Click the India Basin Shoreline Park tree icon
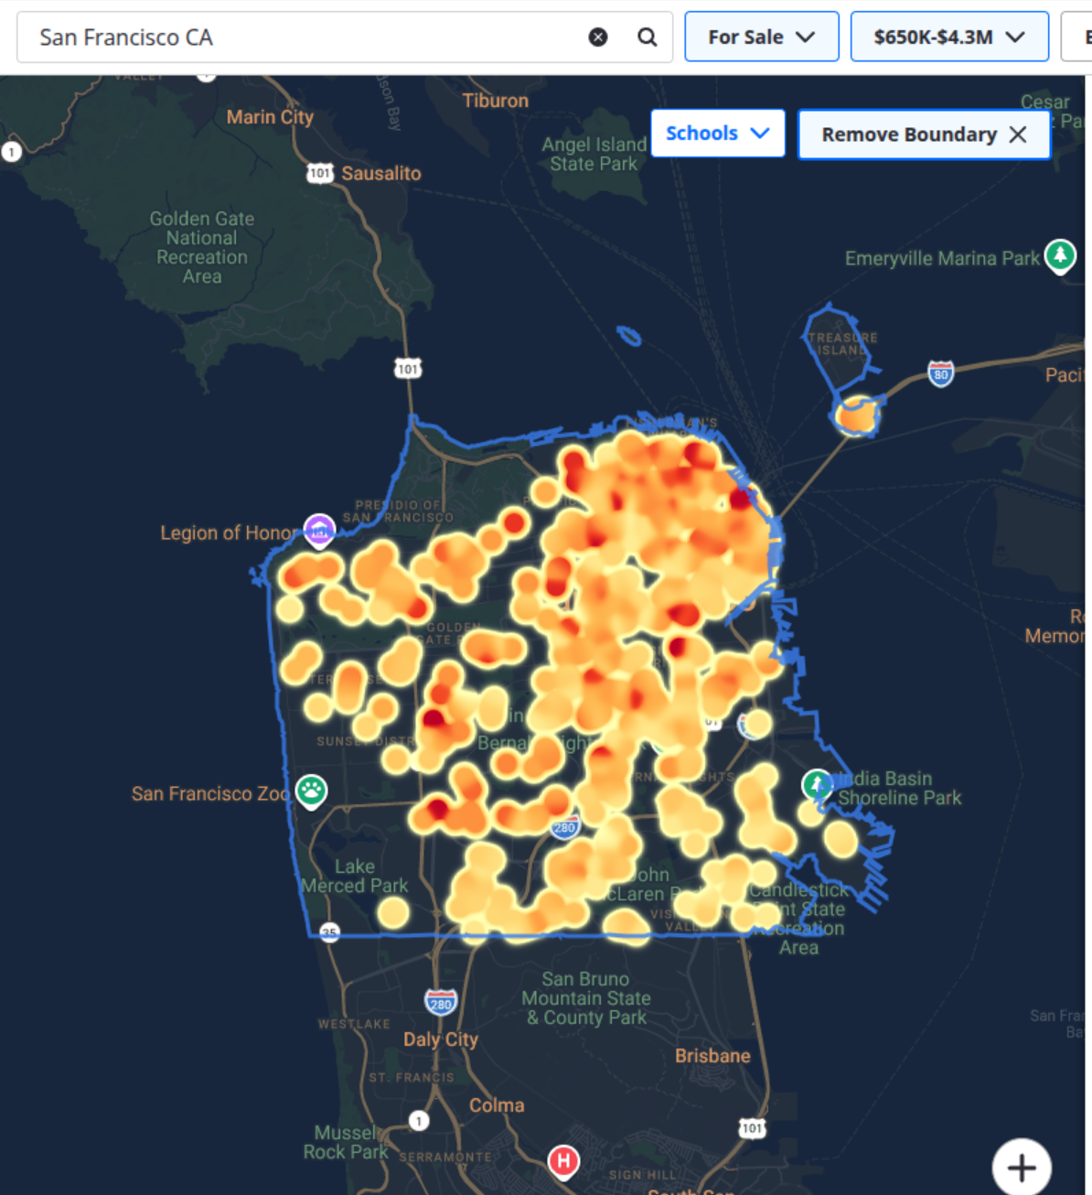Image resolution: width=1092 pixels, height=1195 pixels. [x=817, y=785]
